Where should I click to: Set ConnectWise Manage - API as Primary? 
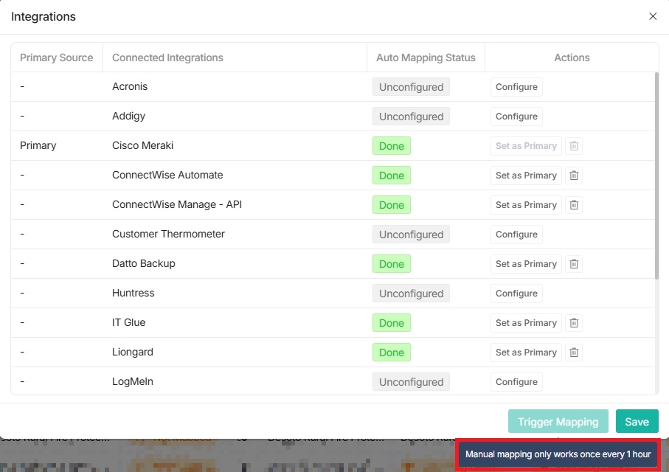525,205
